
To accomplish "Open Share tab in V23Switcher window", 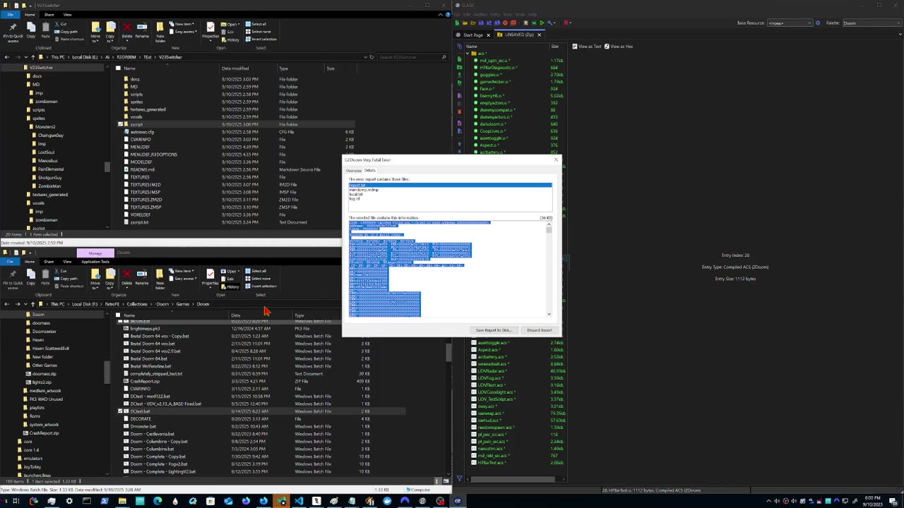I will pos(49,14).
